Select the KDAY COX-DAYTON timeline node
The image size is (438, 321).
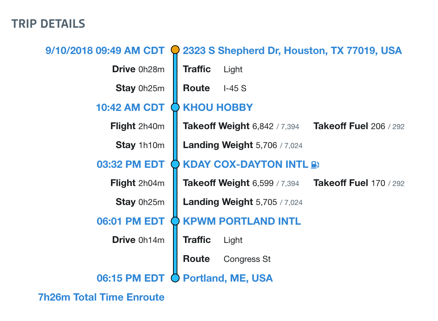tap(176, 164)
